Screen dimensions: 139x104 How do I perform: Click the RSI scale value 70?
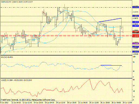point(134,62)
